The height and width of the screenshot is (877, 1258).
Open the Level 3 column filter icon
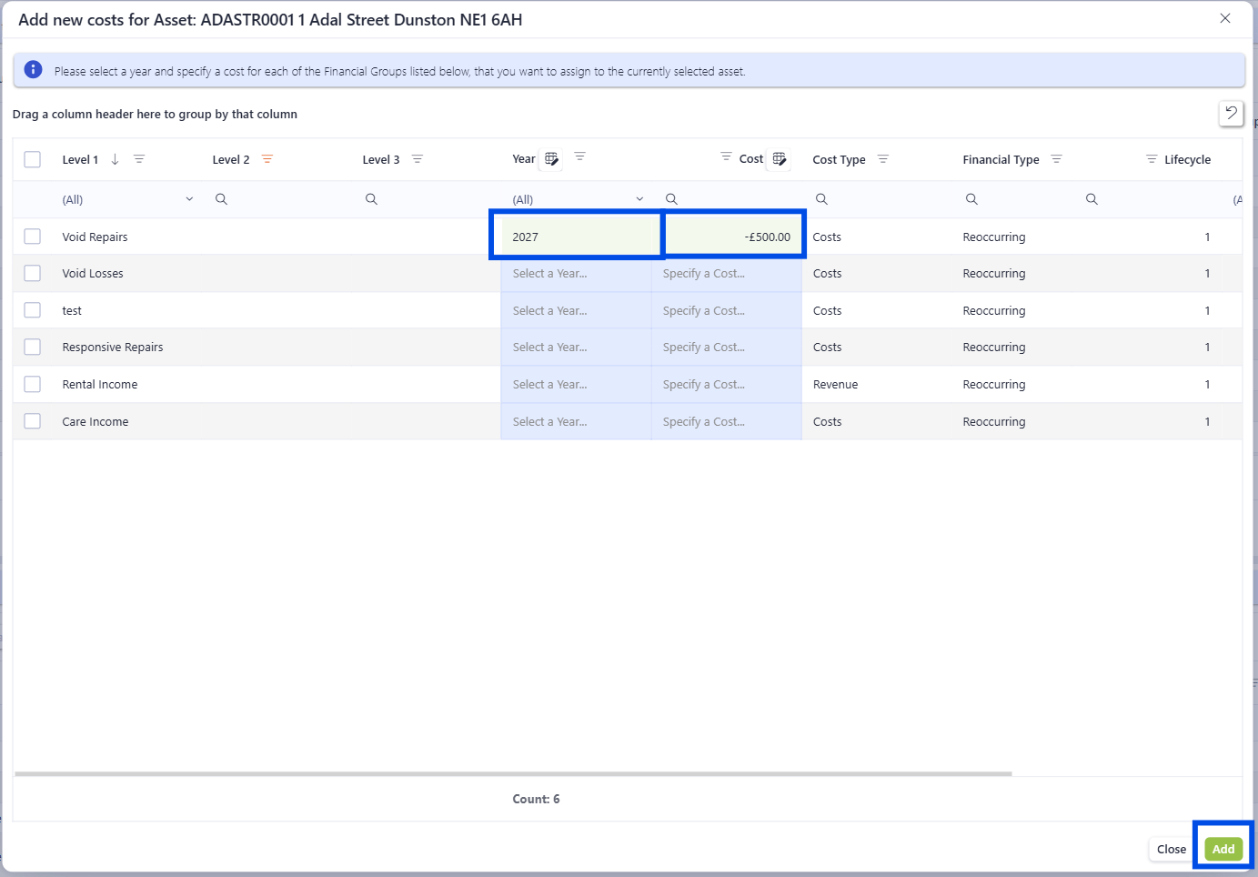point(418,159)
